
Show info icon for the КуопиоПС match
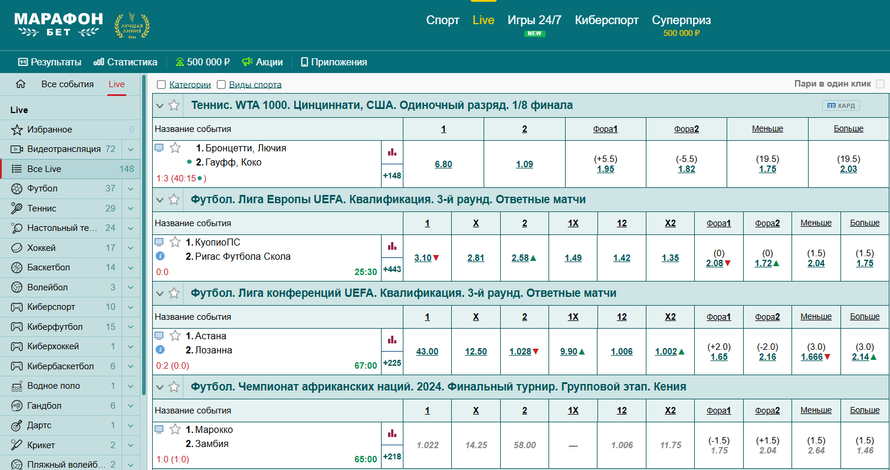click(x=160, y=256)
